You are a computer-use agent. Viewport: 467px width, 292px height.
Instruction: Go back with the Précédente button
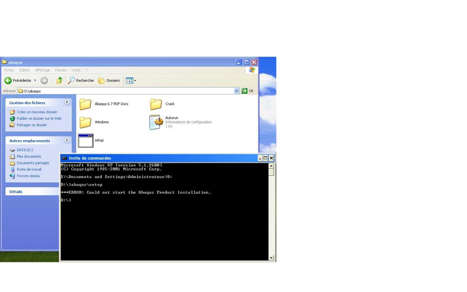click(x=18, y=80)
